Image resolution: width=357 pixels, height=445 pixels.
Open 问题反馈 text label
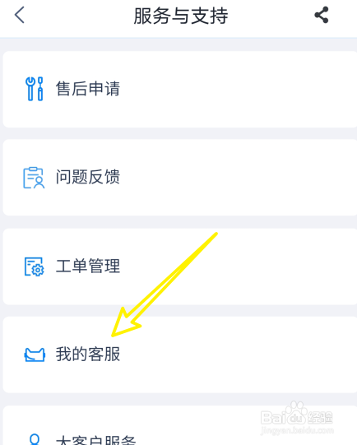click(x=88, y=177)
